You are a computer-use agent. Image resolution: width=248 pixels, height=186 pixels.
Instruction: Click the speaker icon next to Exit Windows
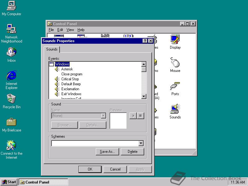pyautogui.click(x=57, y=94)
